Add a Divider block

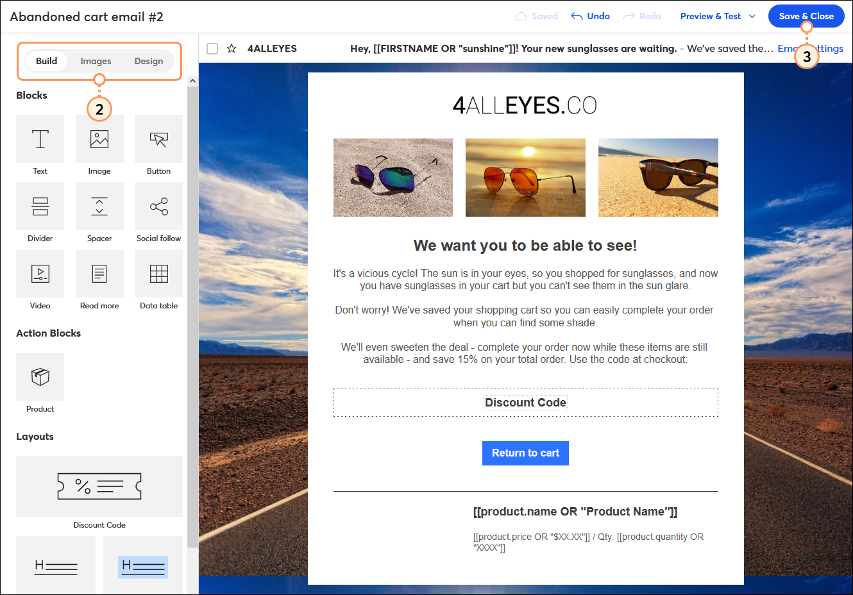(40, 206)
